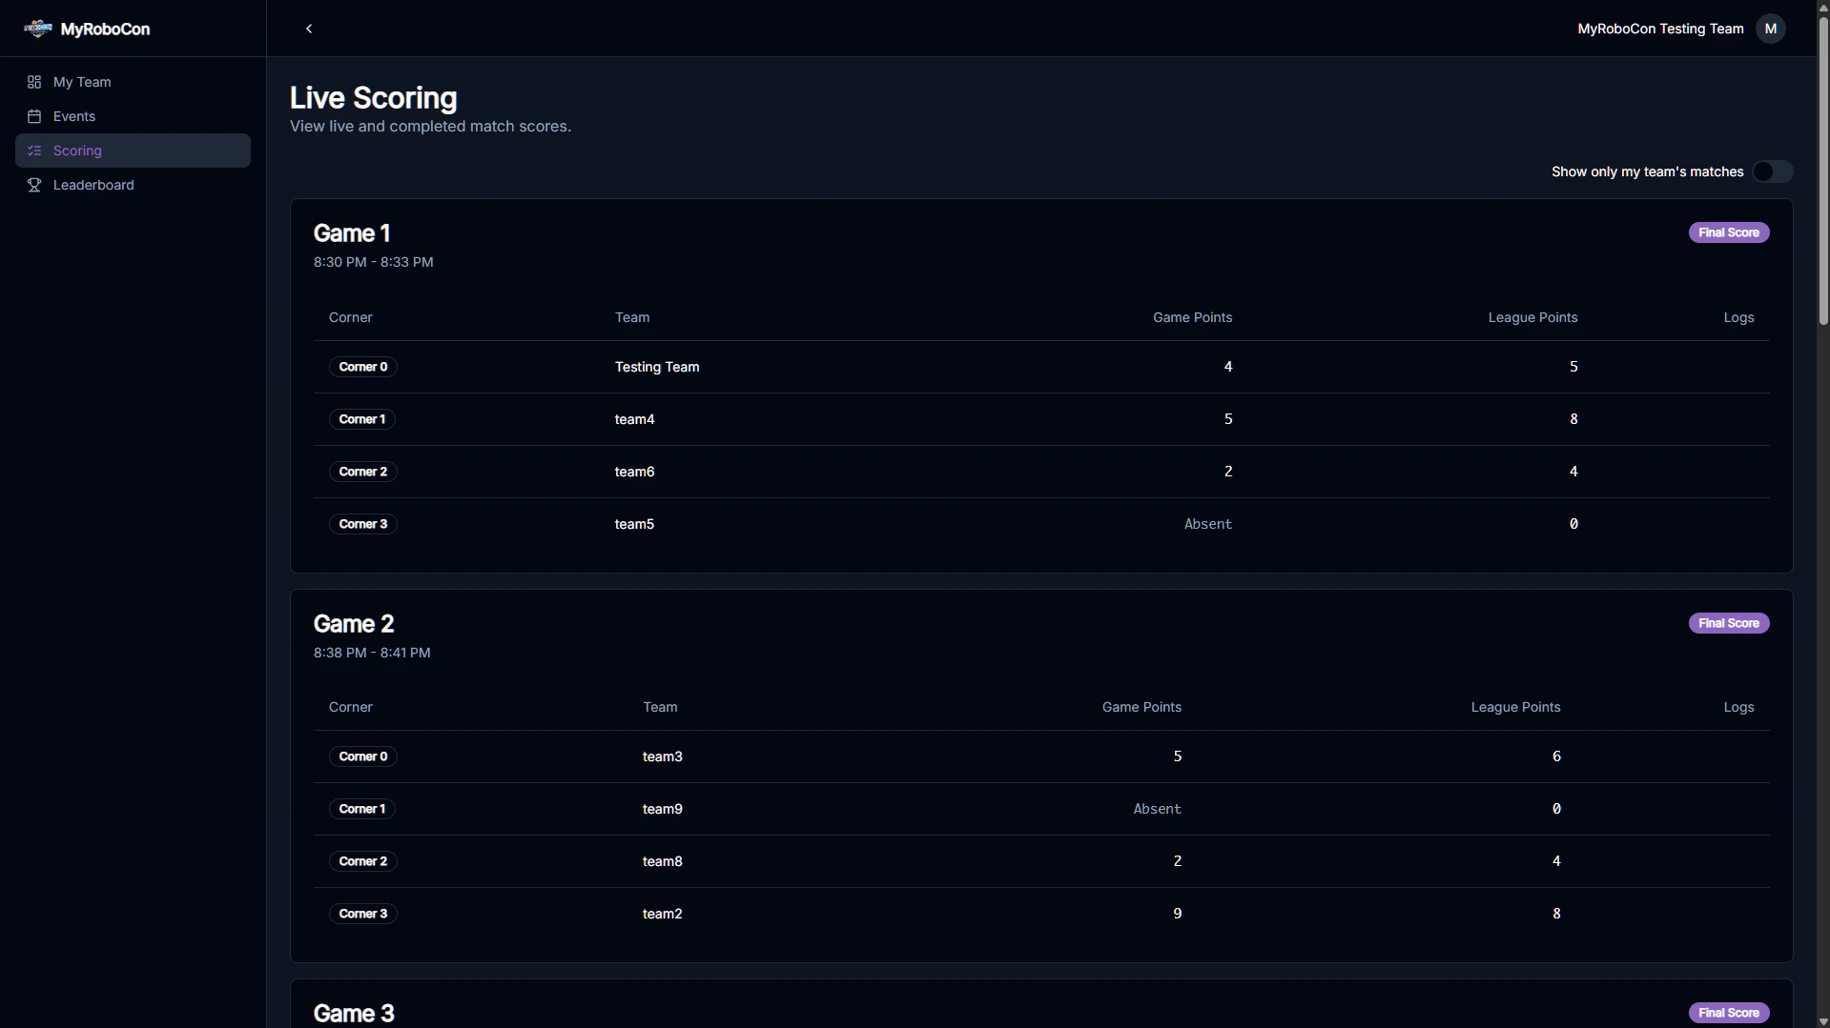
Task: Click Game 3 Final Score badge
Action: click(x=1729, y=1013)
